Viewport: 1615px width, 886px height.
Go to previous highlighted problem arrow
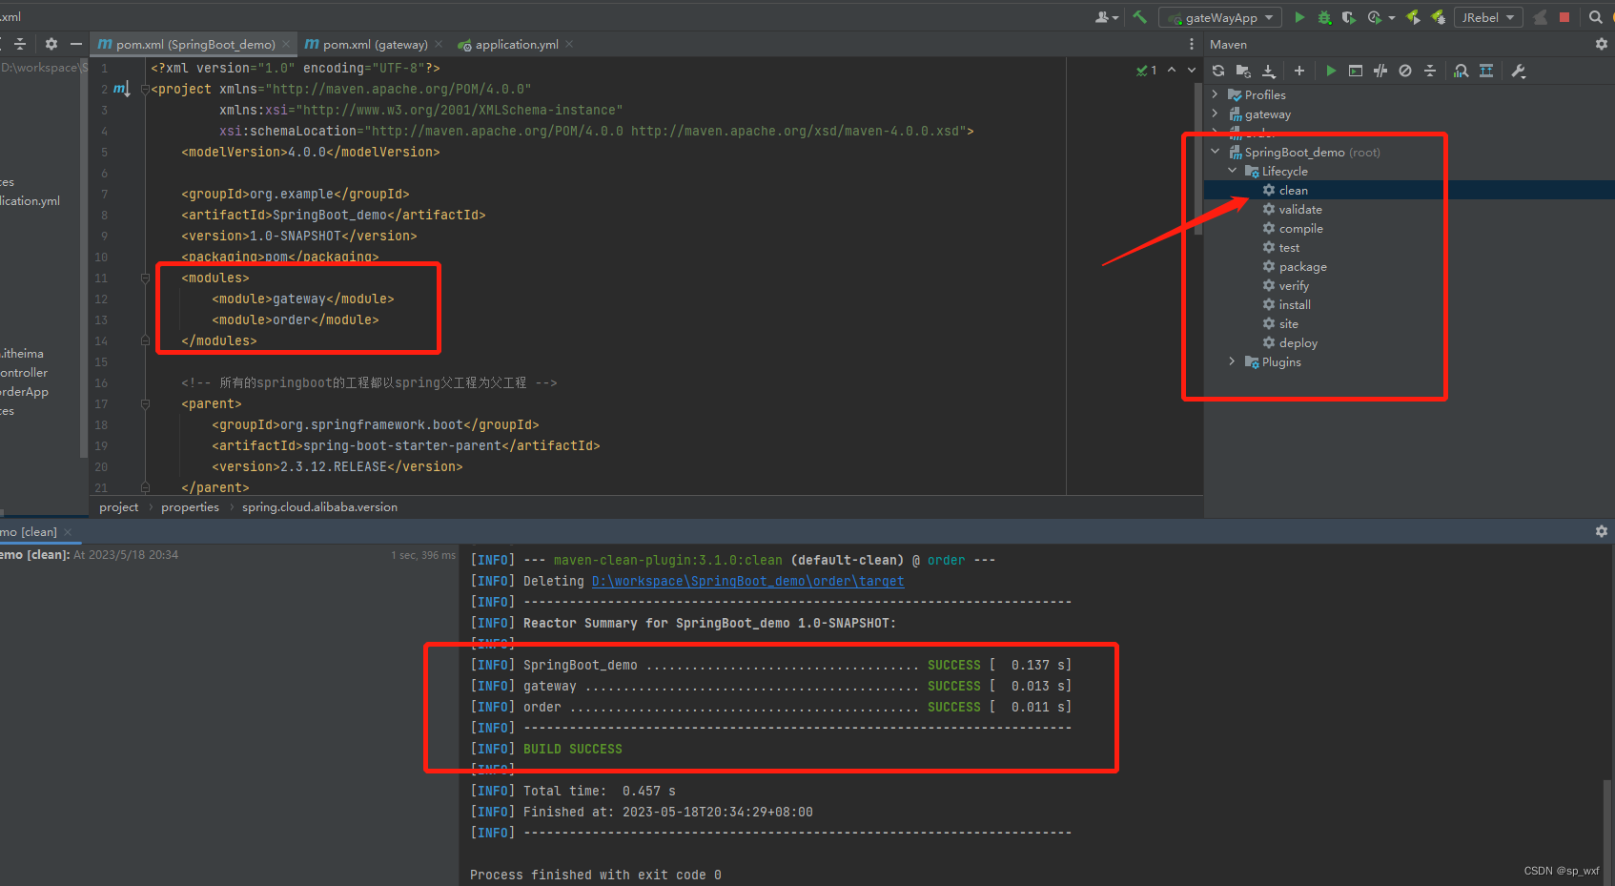(1172, 70)
